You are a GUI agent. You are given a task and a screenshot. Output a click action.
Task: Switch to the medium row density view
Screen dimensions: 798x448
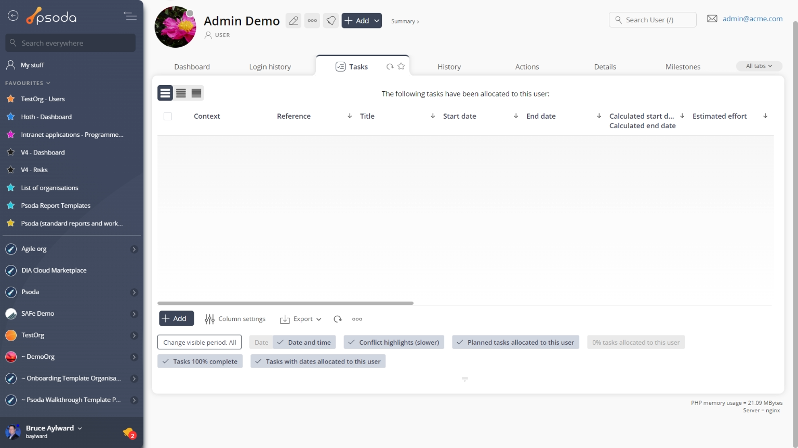[x=181, y=93]
